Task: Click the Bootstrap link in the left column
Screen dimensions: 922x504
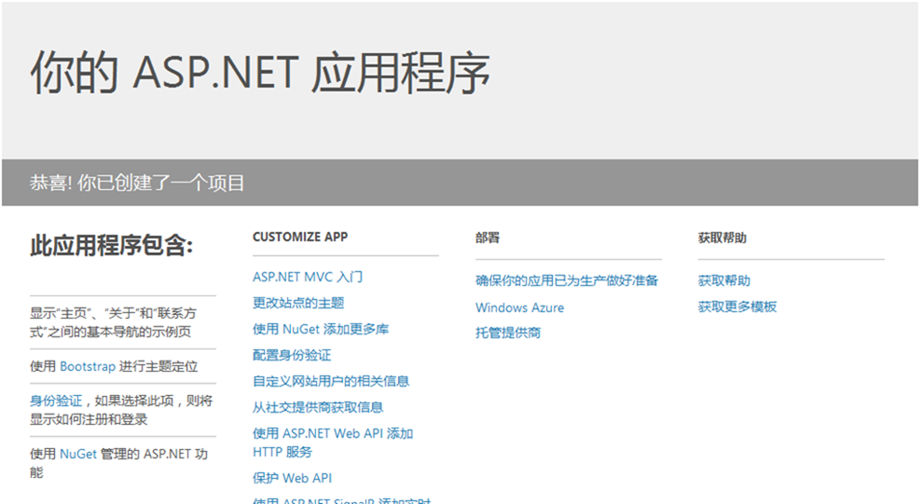Action: click(88, 366)
